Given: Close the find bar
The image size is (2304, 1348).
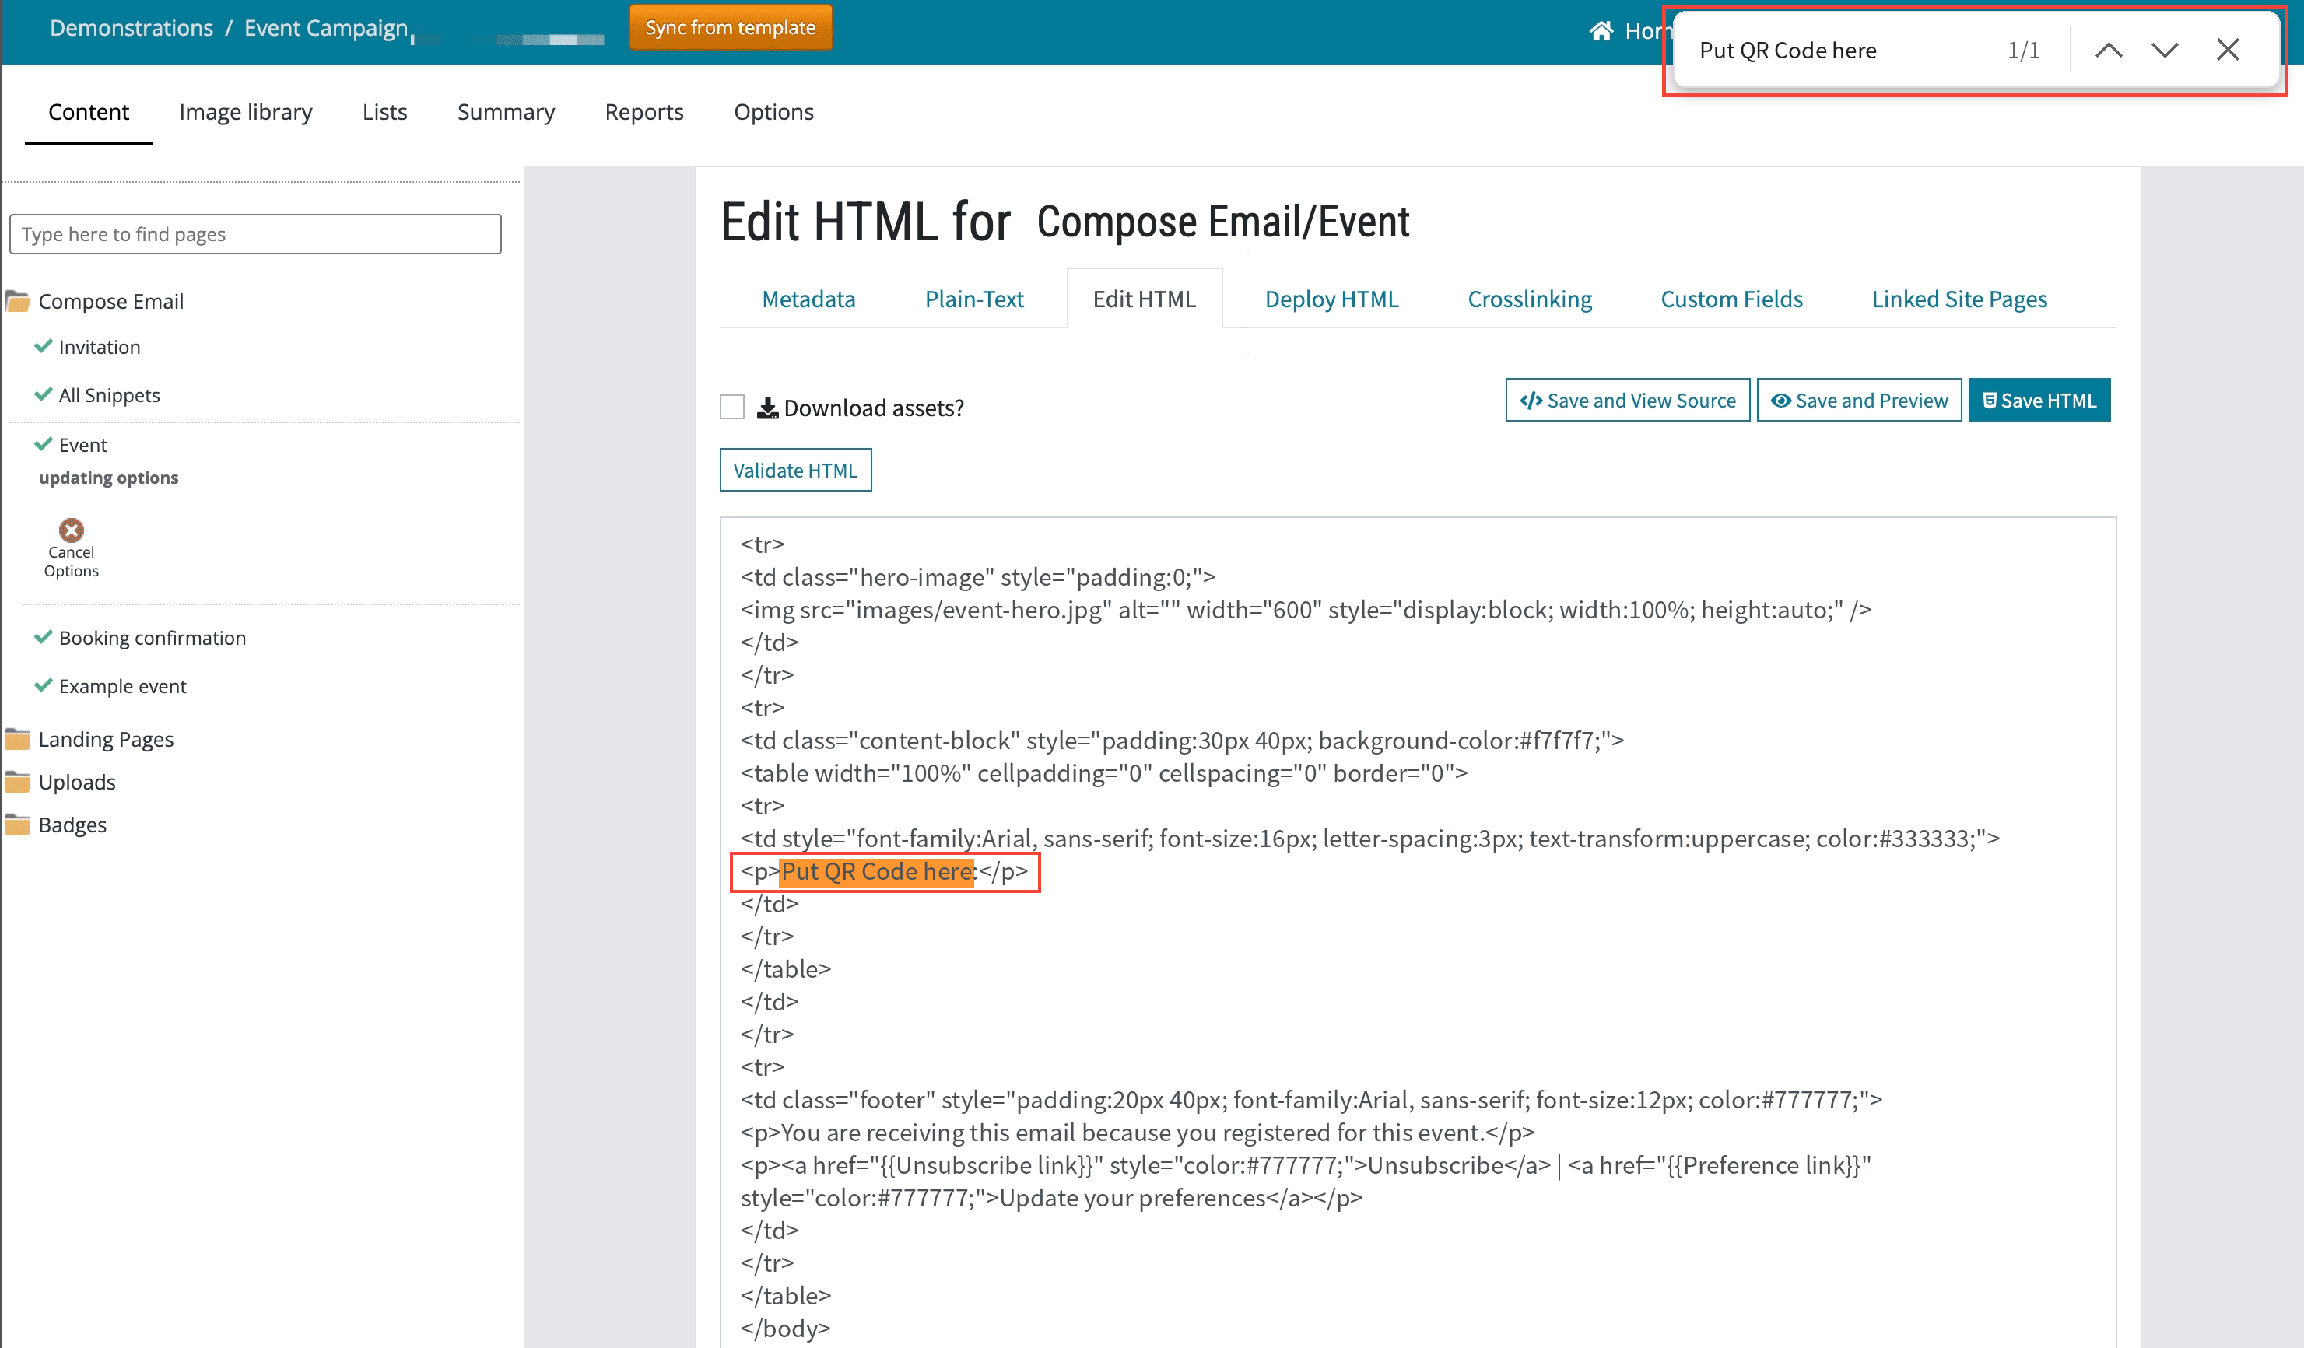Looking at the screenshot, I should tap(2227, 51).
